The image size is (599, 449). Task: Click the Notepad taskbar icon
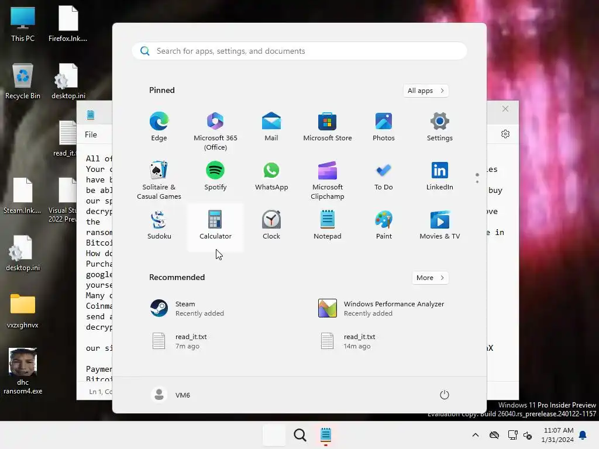click(325, 435)
